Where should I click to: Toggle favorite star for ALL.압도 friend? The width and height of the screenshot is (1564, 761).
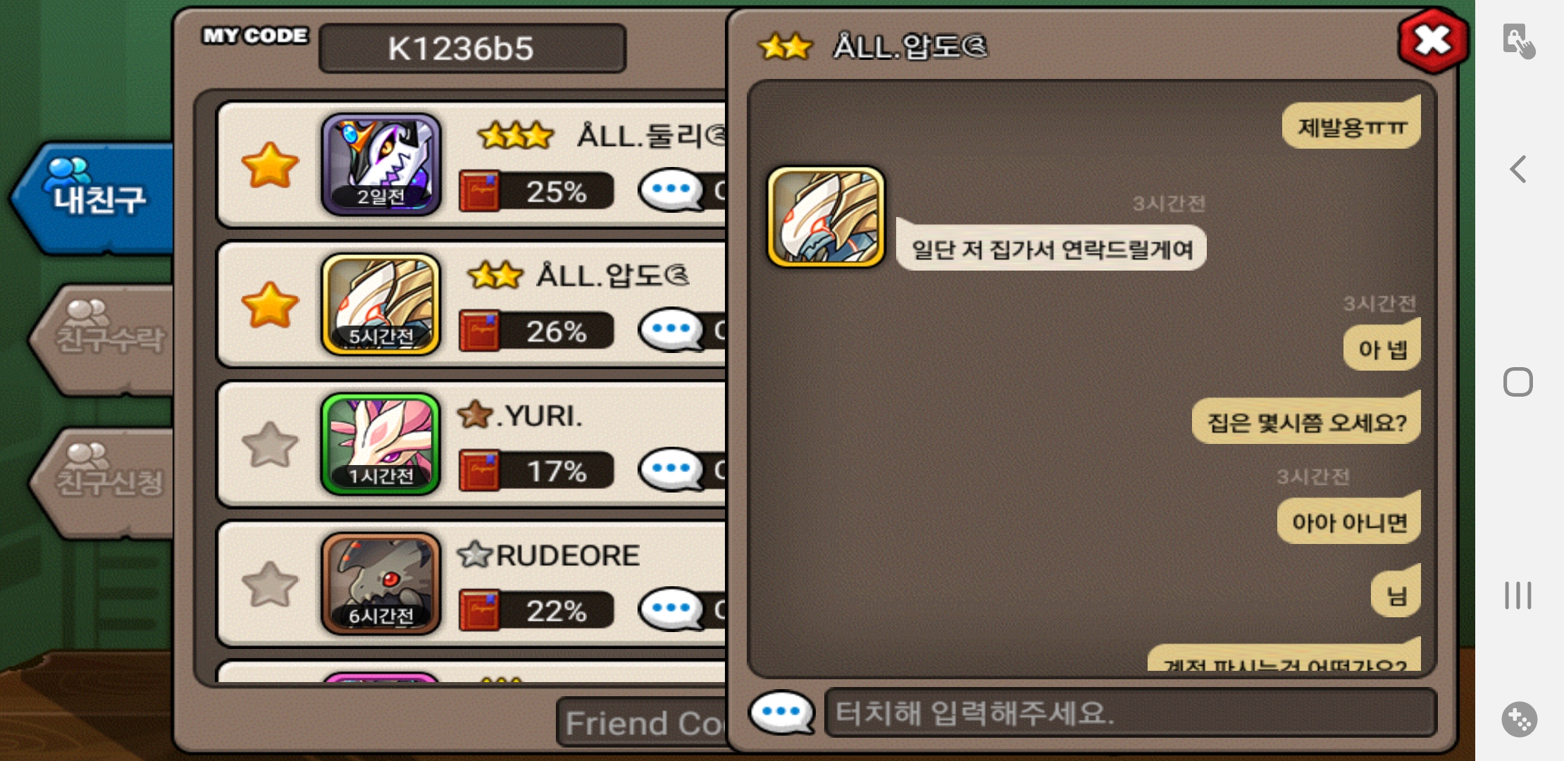click(x=270, y=304)
